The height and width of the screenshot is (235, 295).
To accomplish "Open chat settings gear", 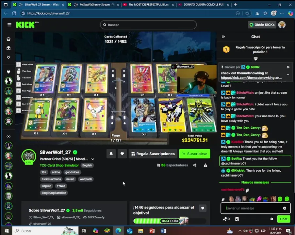I will [272, 219].
